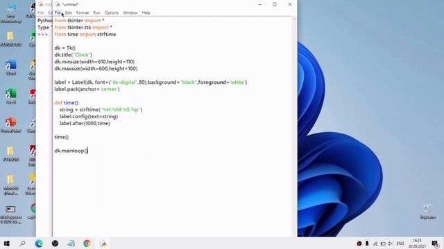Open the taskbar clock and date

pos(417,243)
